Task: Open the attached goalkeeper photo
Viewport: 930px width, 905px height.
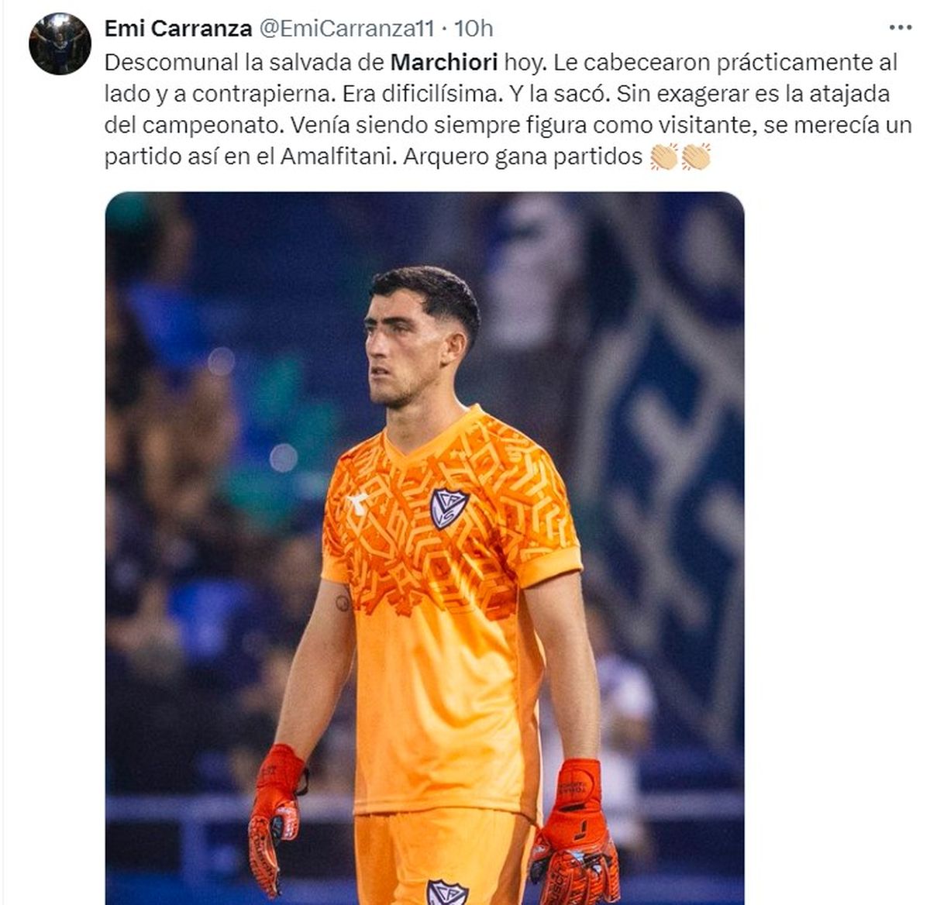Action: pos(425,548)
